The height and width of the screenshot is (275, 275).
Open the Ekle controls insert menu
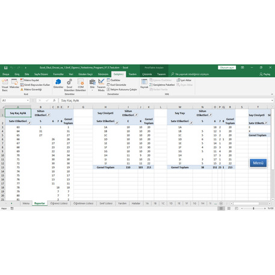pyautogui.click(x=92, y=85)
